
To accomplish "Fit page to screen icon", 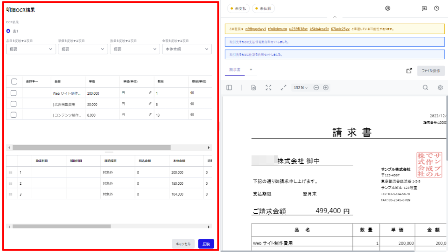I will (x=268, y=88).
